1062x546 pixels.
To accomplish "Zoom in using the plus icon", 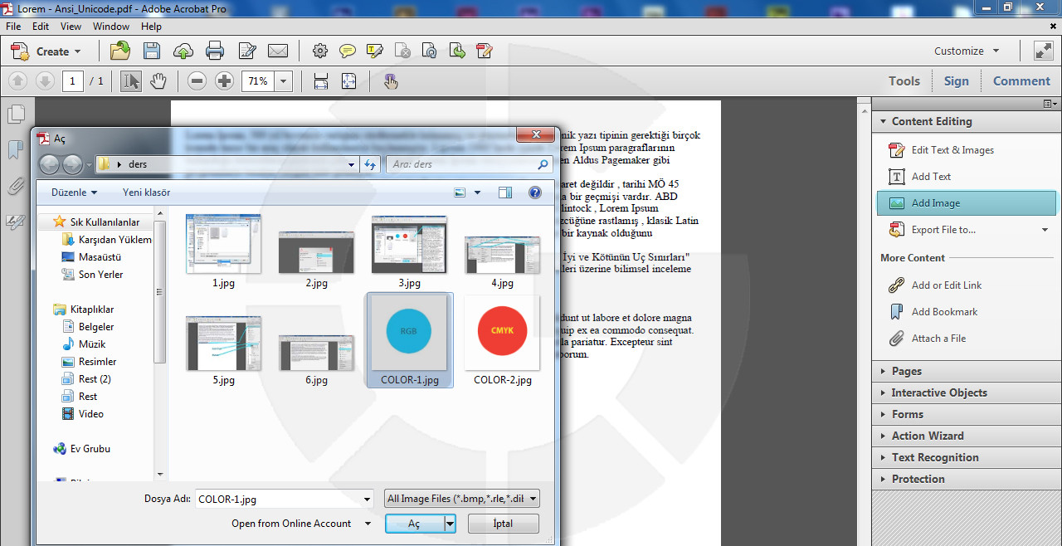I will 224,80.
